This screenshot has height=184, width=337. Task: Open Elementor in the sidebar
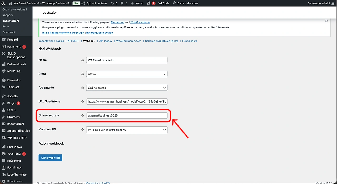tap(14, 80)
